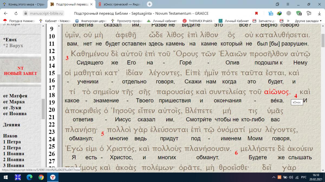Open the Деяния book link
Image resolution: width=325 pixels, height=182 pixels.
click(x=11, y=125)
